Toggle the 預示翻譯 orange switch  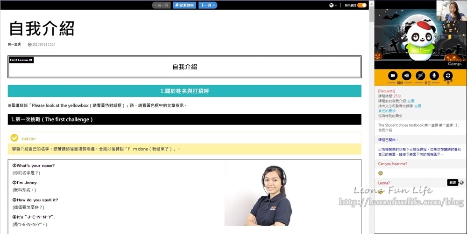click(362, 5)
